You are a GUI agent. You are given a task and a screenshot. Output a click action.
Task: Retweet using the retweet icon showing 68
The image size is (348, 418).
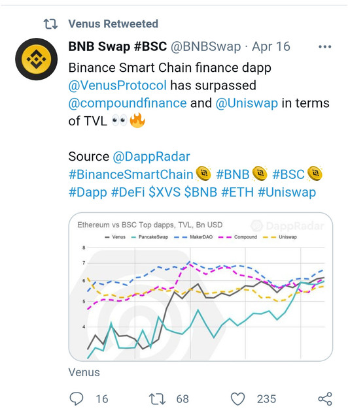157,399
